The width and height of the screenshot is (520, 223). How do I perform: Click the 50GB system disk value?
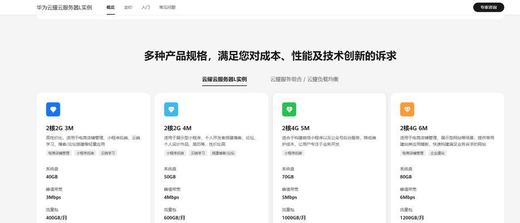click(170, 177)
